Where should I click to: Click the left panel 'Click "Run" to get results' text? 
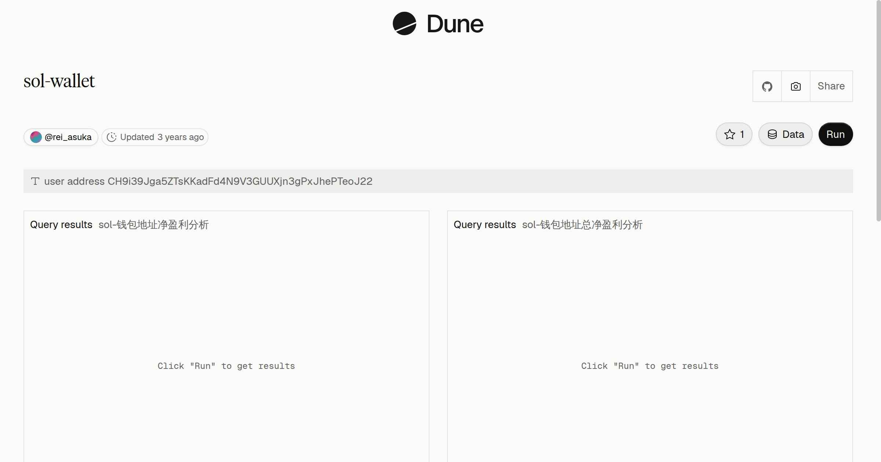point(226,366)
